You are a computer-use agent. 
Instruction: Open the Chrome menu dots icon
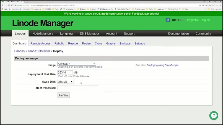click(221, 5)
